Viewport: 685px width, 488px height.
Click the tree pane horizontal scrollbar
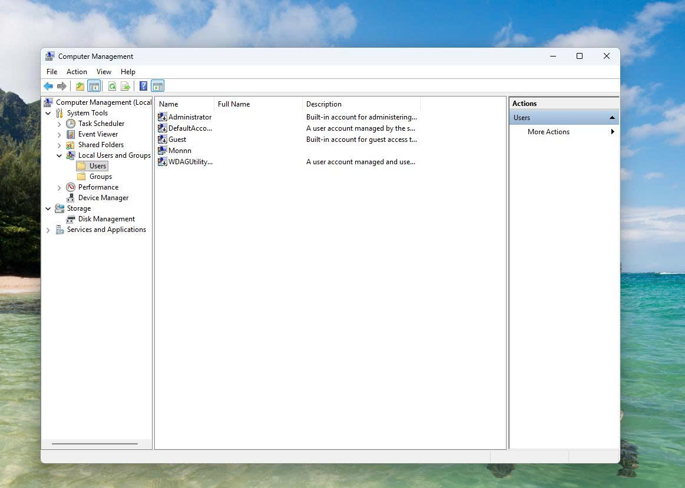95,444
